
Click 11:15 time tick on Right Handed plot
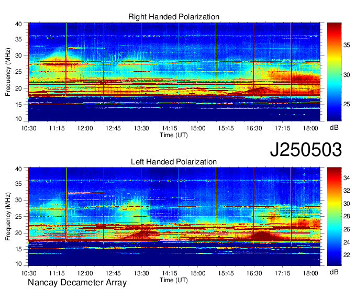coord(57,128)
